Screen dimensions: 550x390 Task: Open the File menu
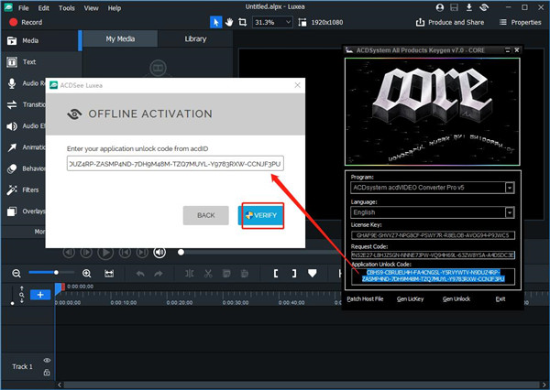click(x=24, y=7)
